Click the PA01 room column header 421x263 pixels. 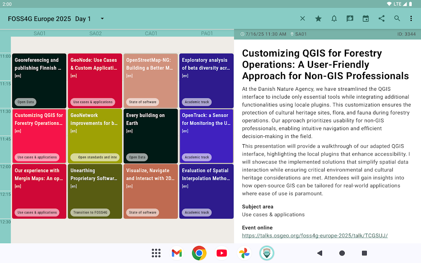pos(207,33)
